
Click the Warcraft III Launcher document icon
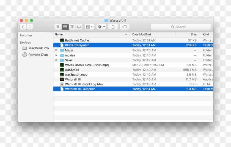point(62,89)
